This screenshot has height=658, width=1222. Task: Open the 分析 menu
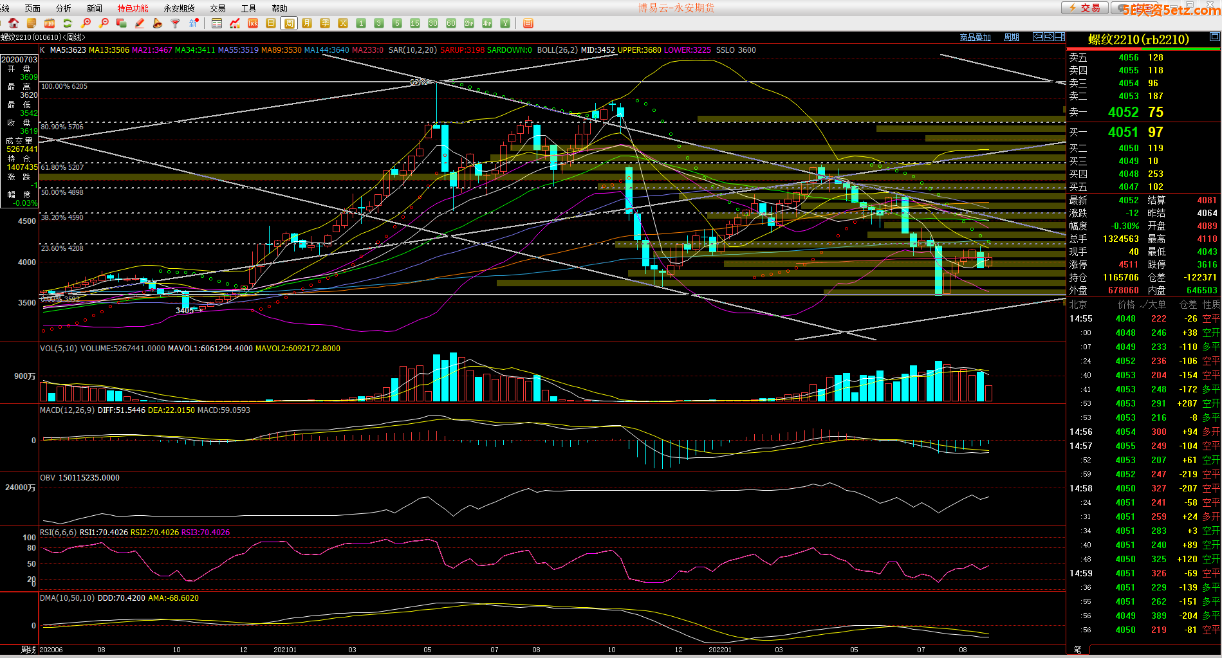pyautogui.click(x=64, y=8)
